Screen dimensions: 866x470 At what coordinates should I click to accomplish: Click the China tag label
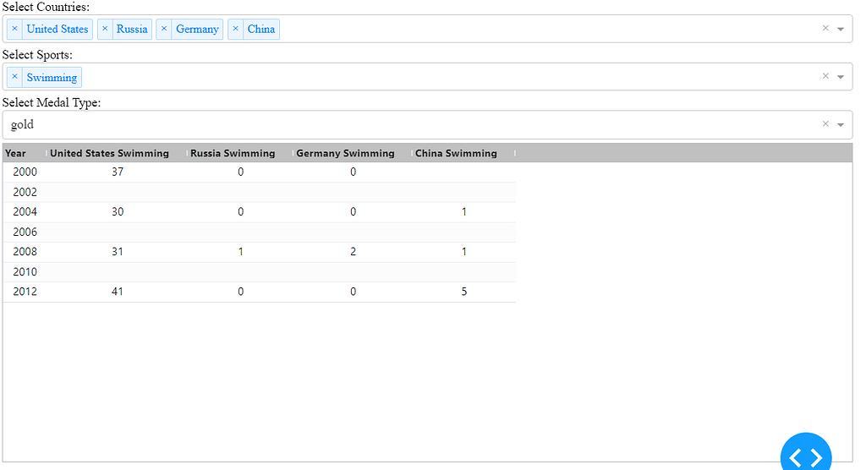click(261, 29)
